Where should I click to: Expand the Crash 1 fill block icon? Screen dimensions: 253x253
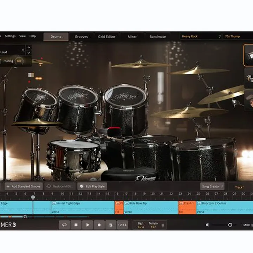[181, 203]
